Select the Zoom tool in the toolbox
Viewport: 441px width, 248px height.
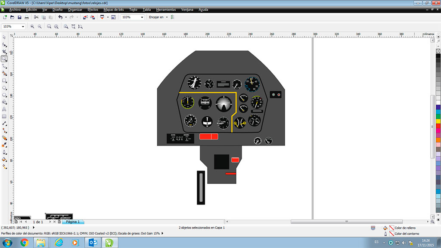click(4, 59)
